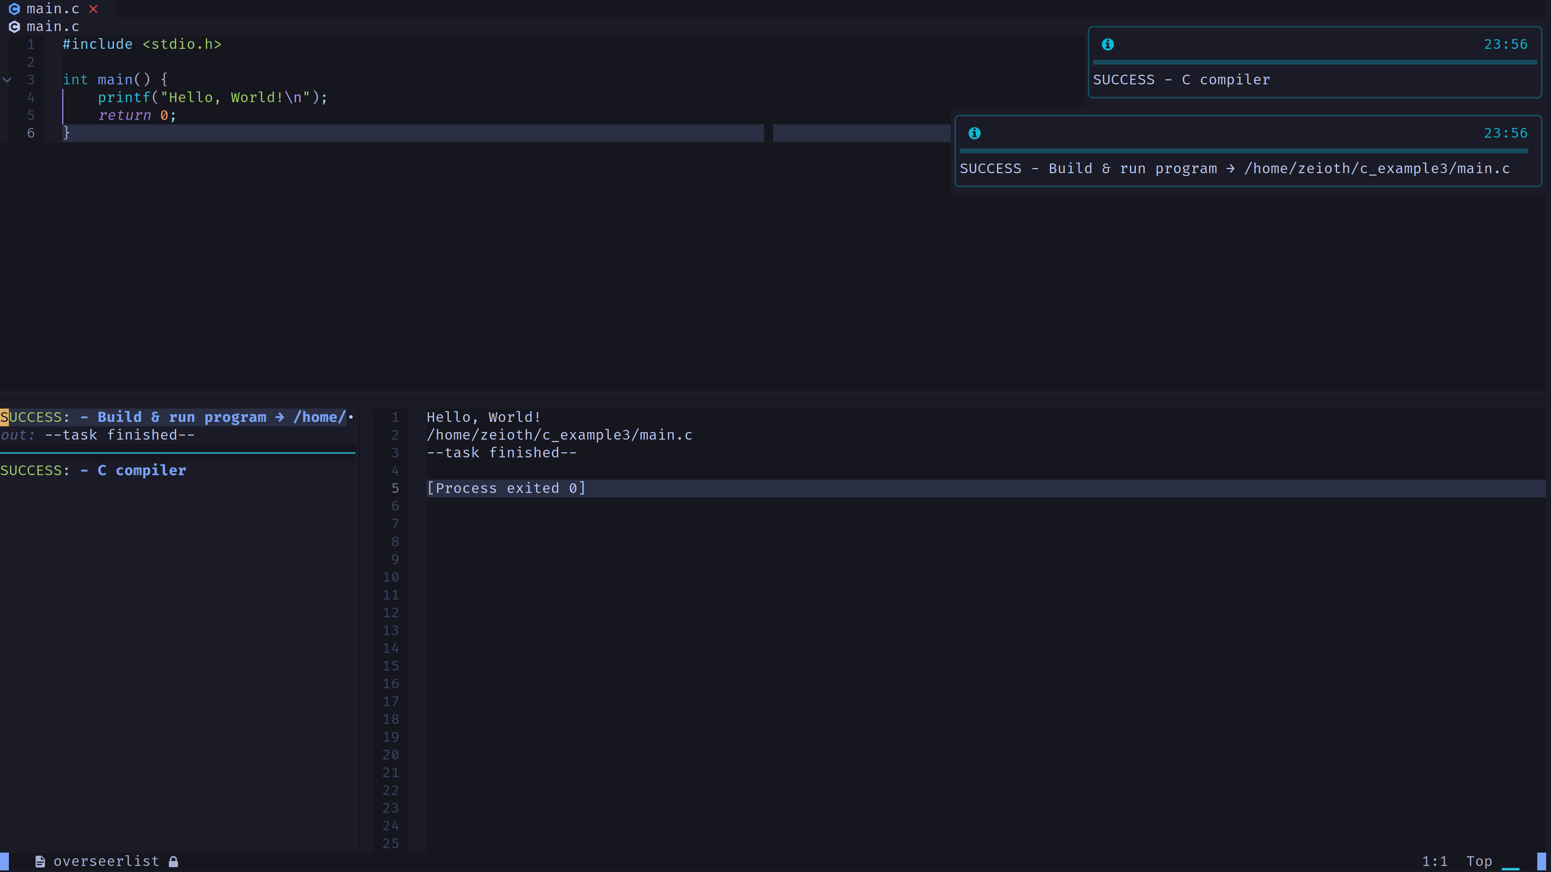Image resolution: width=1551 pixels, height=872 pixels.
Task: Click info icon in Build & run notification
Action: click(974, 133)
